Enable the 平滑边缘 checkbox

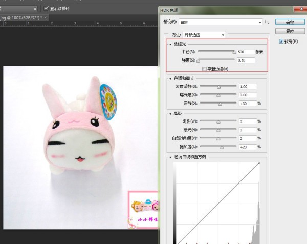click(205, 69)
